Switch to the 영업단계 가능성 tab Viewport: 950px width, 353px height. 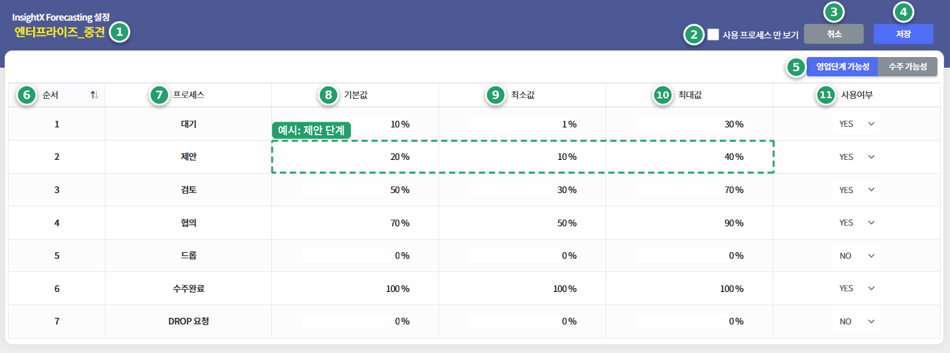pyautogui.click(x=843, y=66)
